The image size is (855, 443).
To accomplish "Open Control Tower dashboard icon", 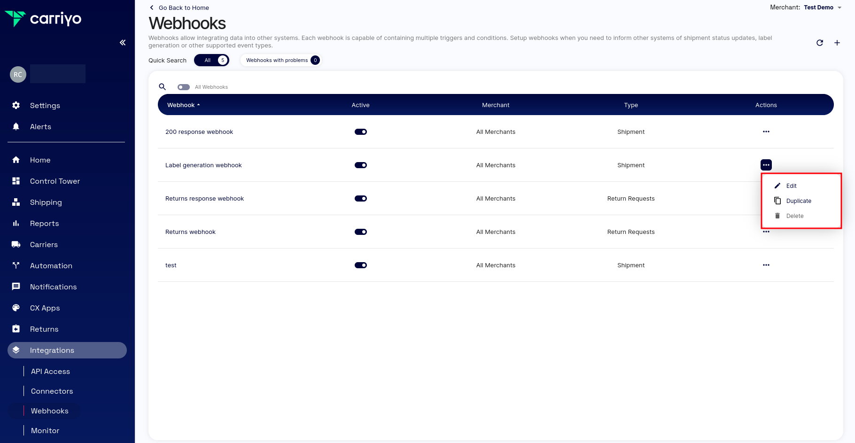I will 16,181.
